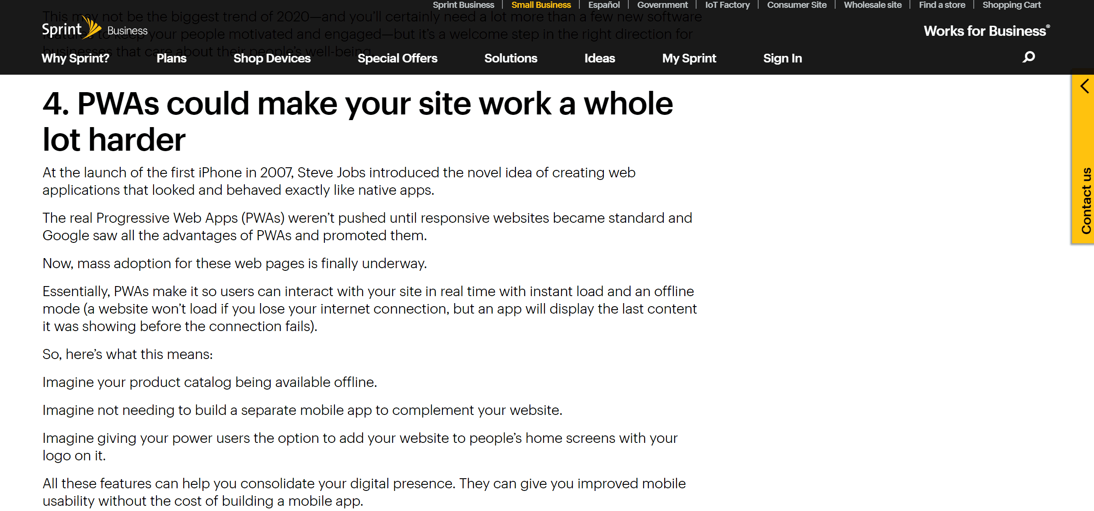This screenshot has width=1094, height=511.
Task: Open the Why Sprint? menu
Action: point(75,58)
